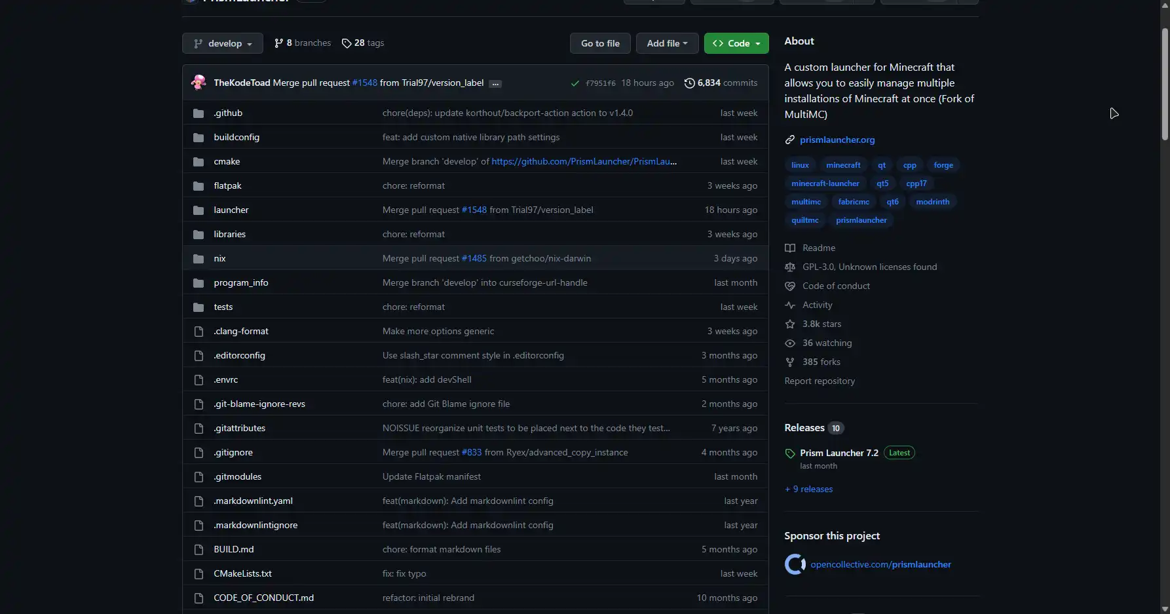Click the Readme book icon

[790, 248]
